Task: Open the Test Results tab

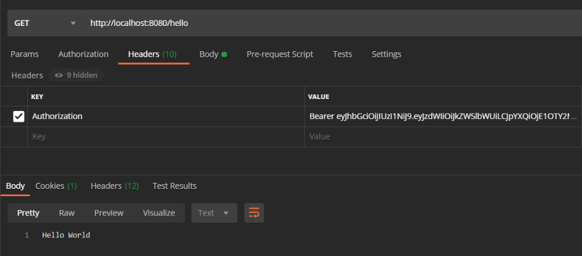Action: pyautogui.click(x=174, y=186)
